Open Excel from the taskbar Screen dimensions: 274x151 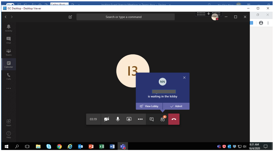tap(101, 147)
